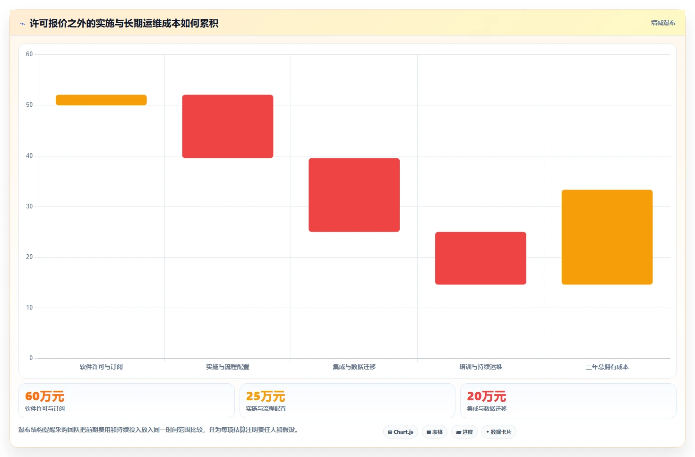This screenshot has width=695, height=457.
Task: Click the footer note starting 瀑布结构提醒采购团队
Action: [159, 430]
